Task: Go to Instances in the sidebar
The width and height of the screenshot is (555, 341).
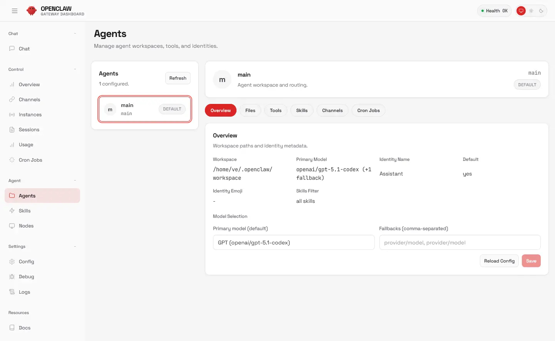Action: [x=30, y=115]
